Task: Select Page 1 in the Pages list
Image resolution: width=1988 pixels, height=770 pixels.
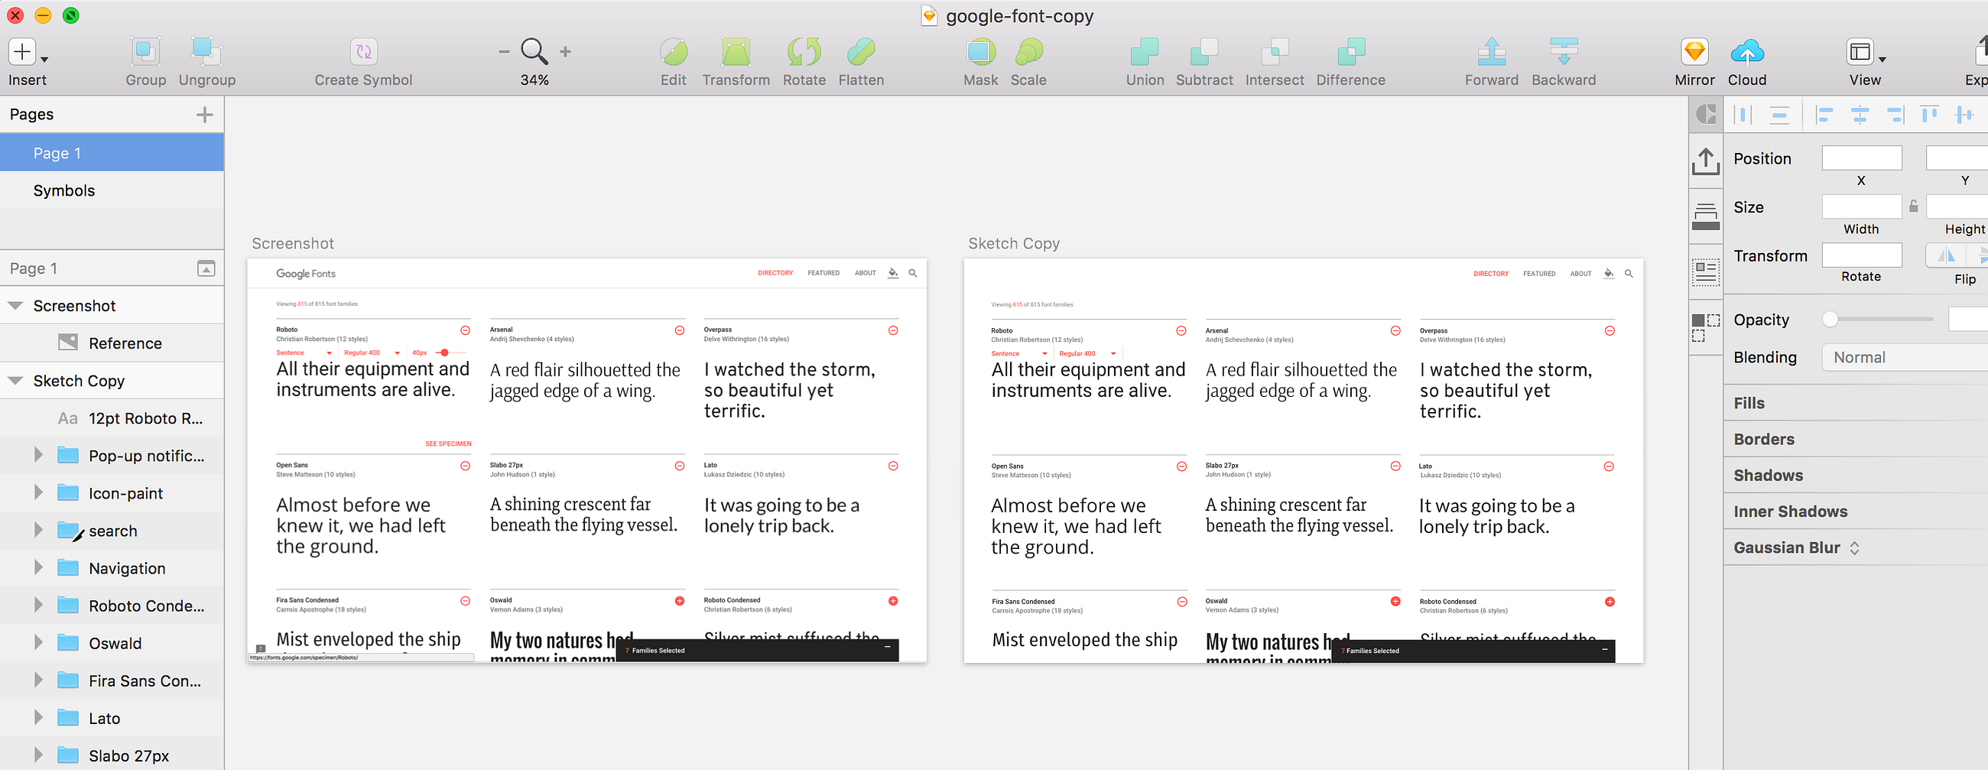Action: pos(112,153)
